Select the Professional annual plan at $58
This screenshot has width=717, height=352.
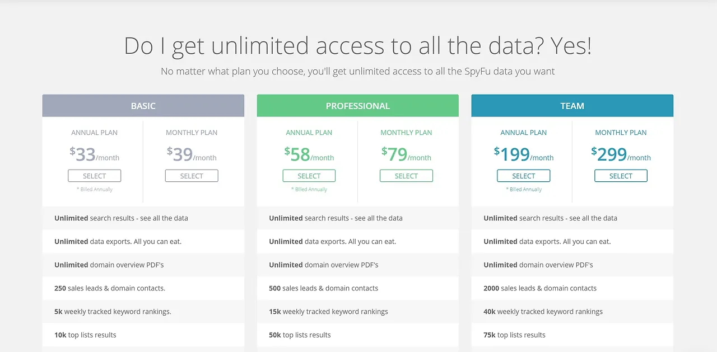click(x=309, y=176)
